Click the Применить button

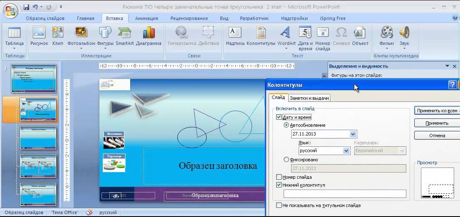[x=437, y=123]
